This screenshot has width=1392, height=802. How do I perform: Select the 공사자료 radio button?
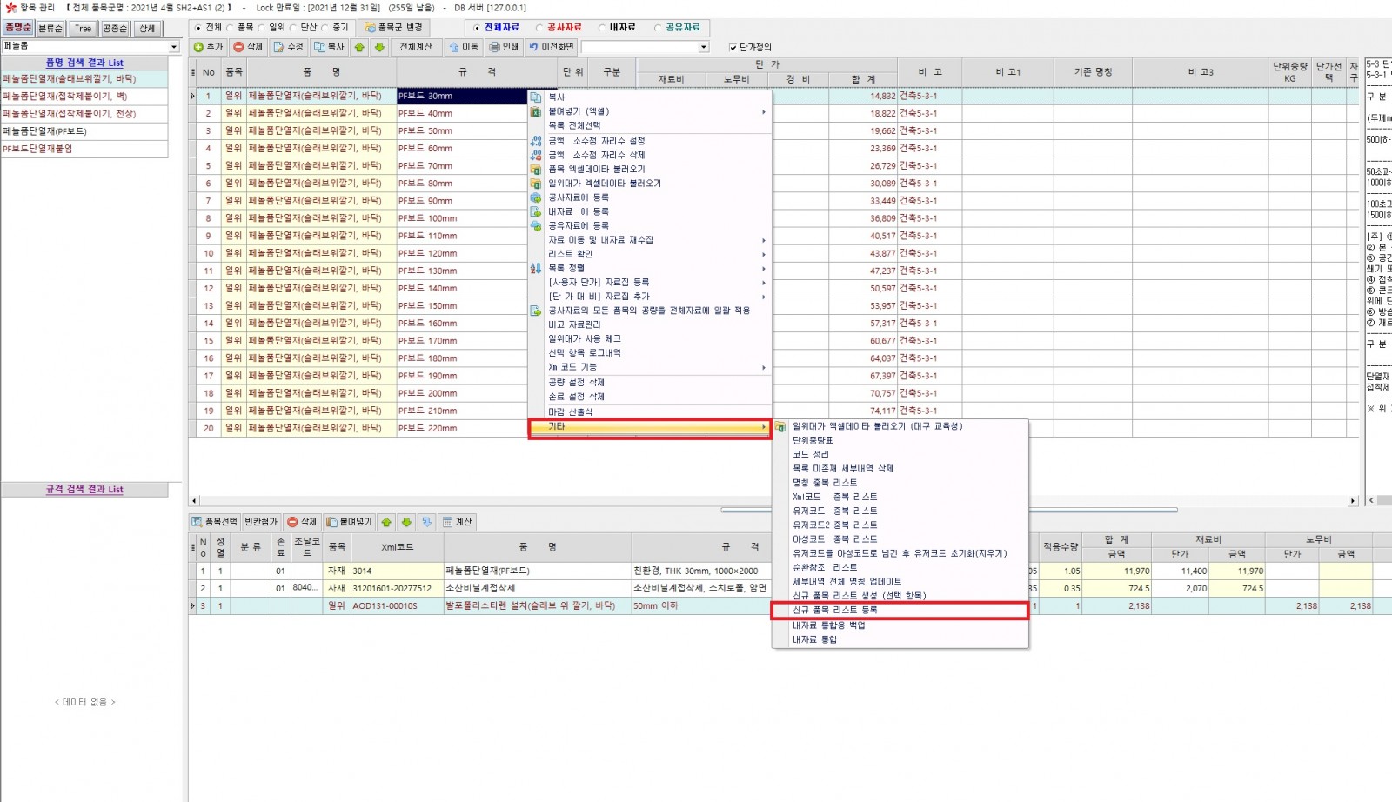pyautogui.click(x=540, y=28)
